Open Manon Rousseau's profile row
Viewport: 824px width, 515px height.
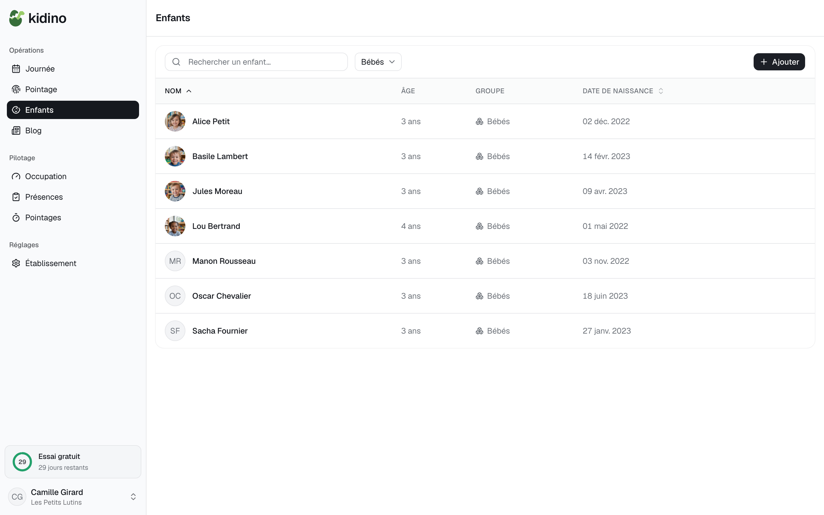point(485,261)
